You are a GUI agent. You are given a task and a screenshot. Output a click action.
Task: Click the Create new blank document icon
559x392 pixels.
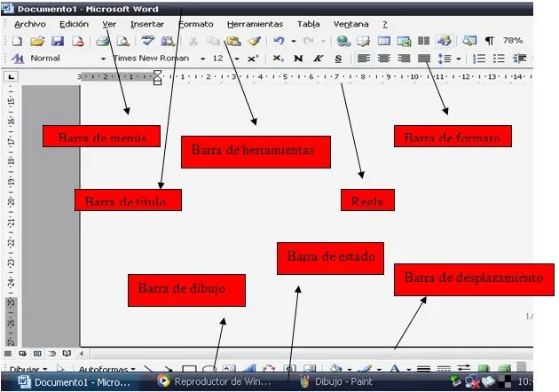[x=17, y=42]
